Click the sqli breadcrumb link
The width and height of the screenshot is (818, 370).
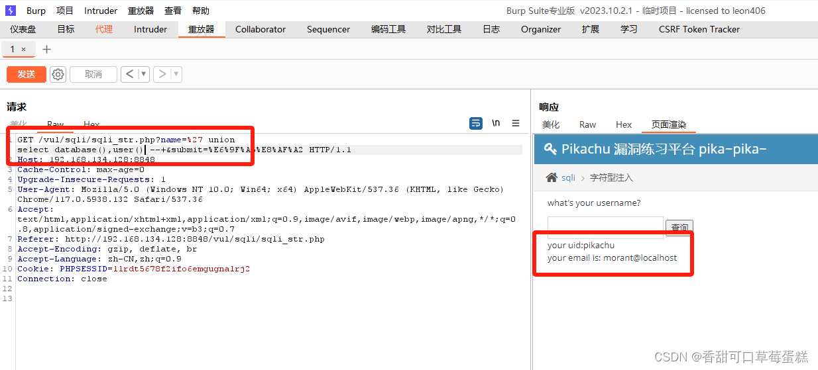tap(568, 177)
